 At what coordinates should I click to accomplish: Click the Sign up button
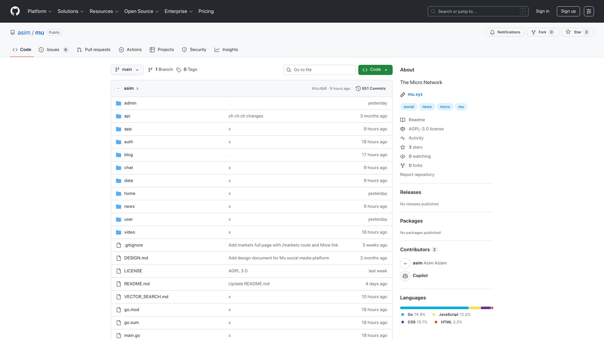click(x=568, y=11)
